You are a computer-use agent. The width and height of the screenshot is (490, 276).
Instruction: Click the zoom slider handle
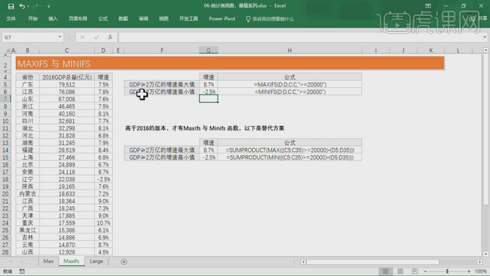pos(447,271)
